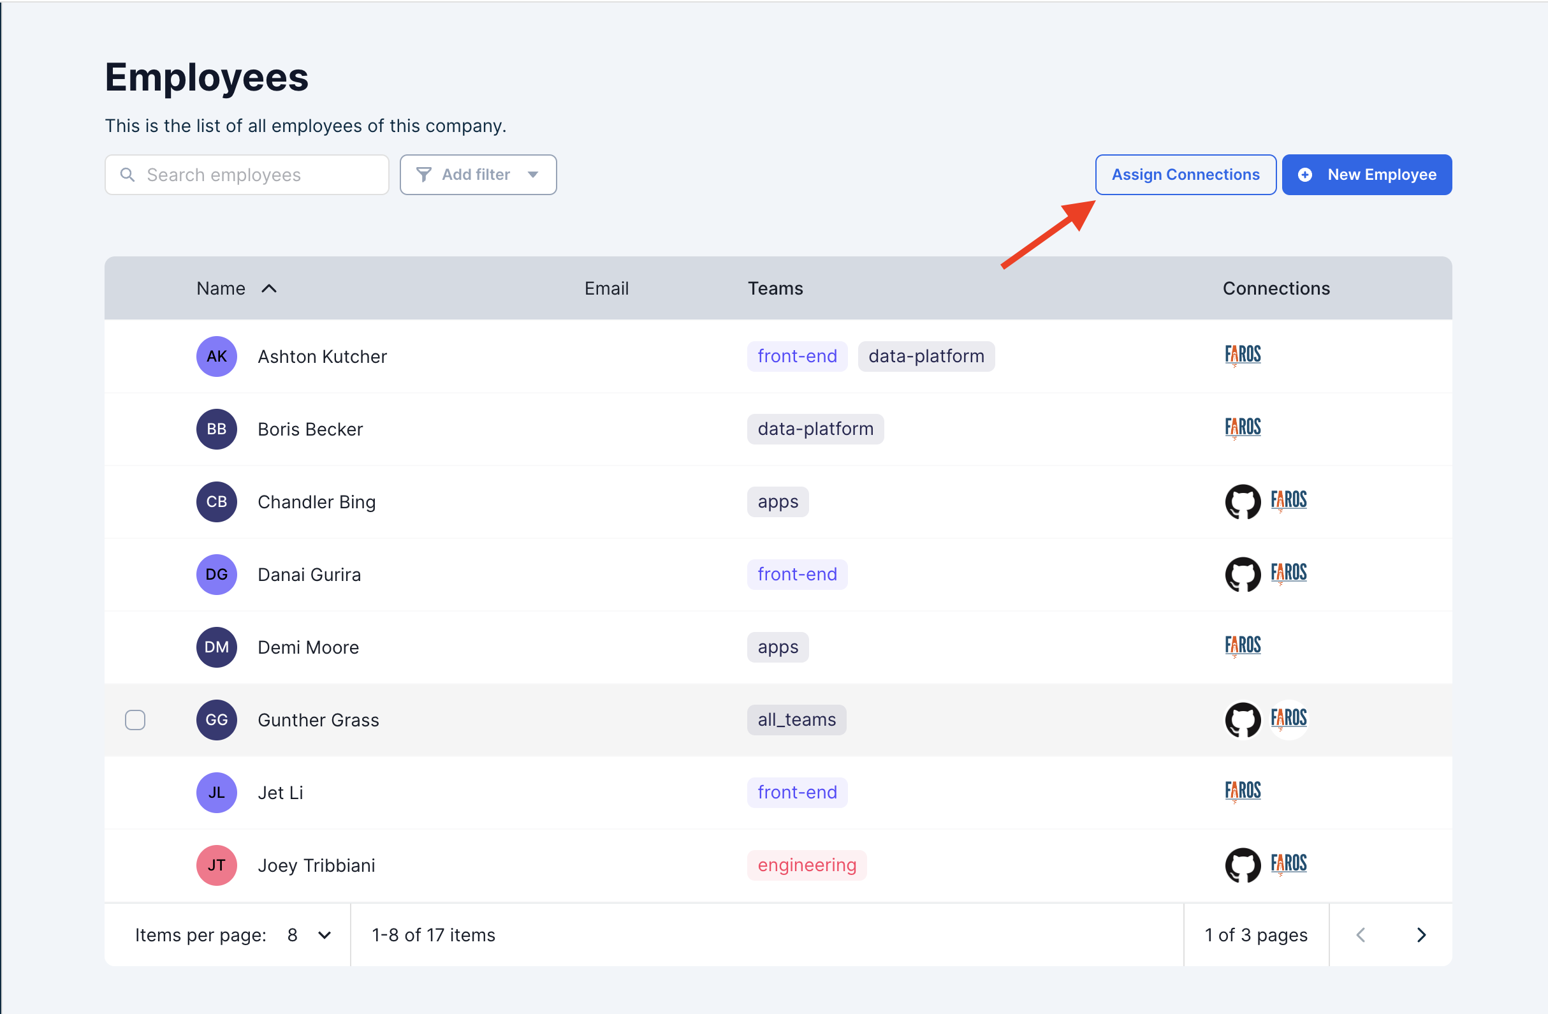Click Faros logo in Demi Moore row
This screenshot has height=1014, width=1548.
point(1243,646)
